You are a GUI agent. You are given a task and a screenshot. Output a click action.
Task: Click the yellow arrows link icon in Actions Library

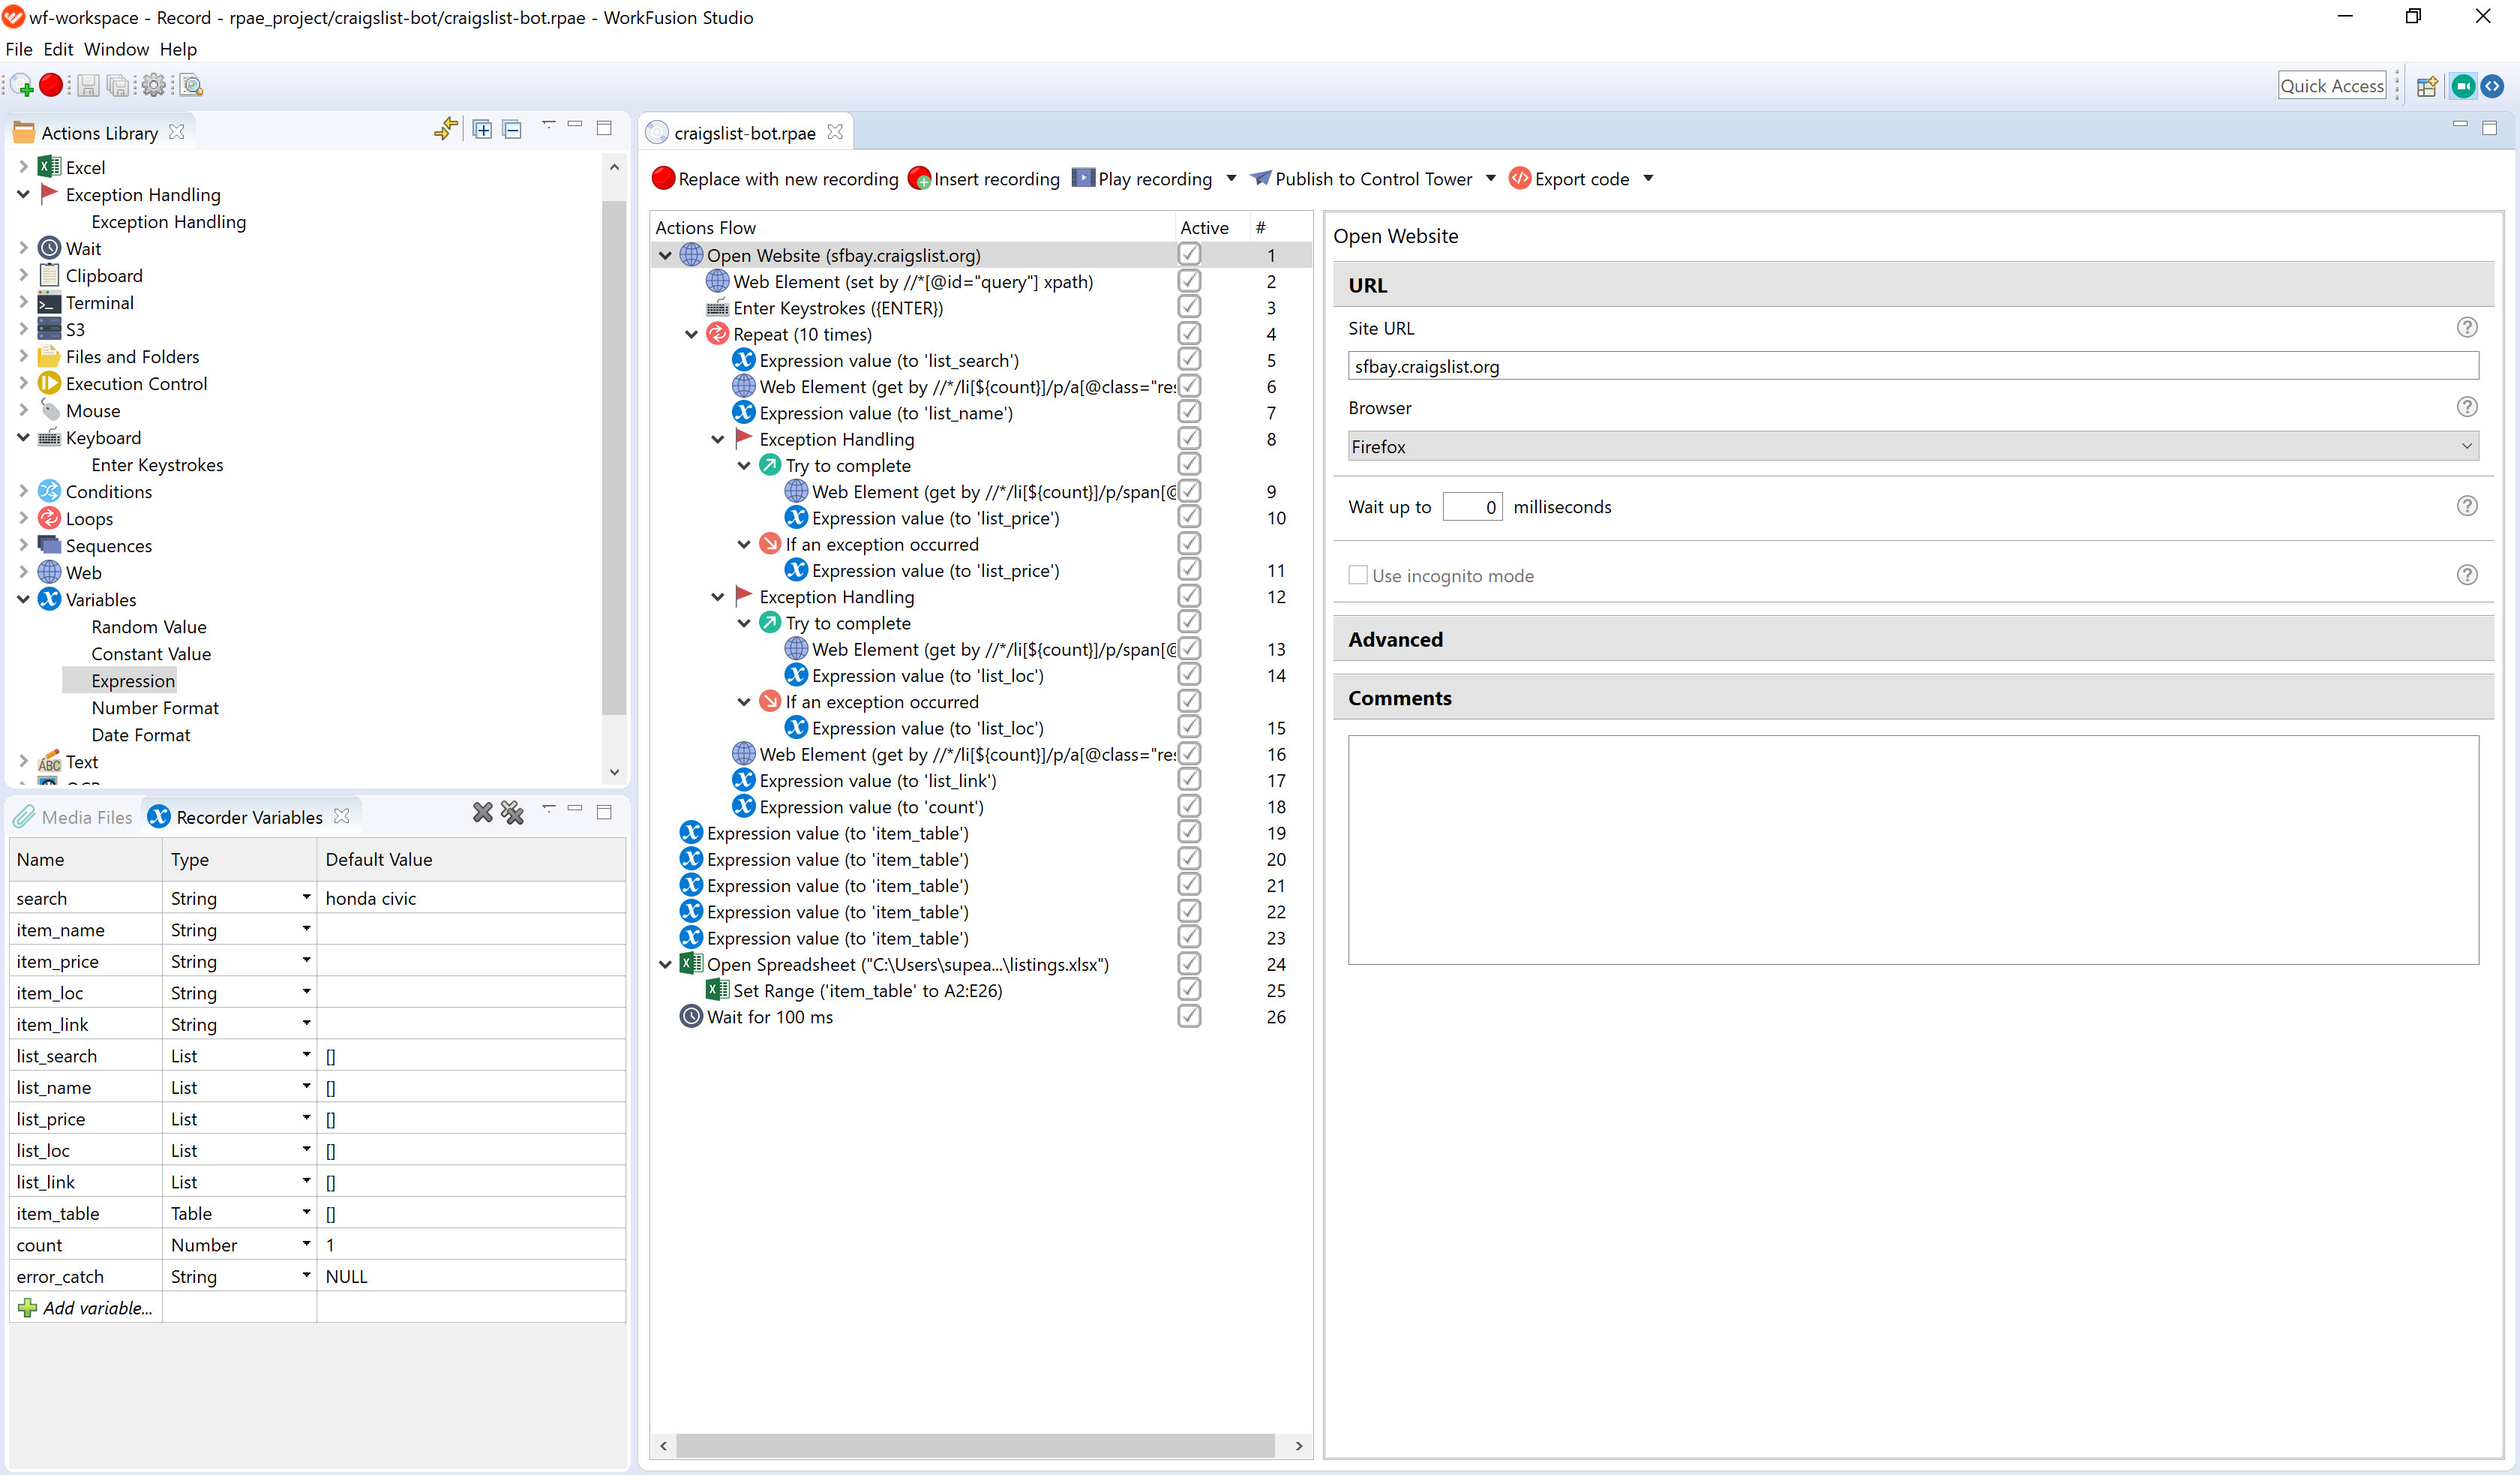point(446,129)
